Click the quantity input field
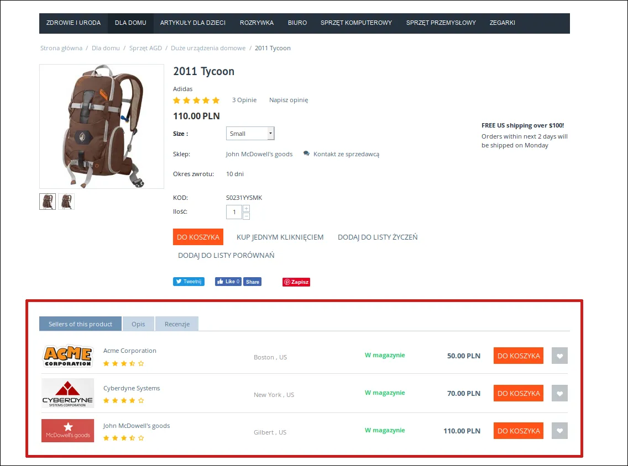This screenshot has height=466, width=628. tap(234, 212)
